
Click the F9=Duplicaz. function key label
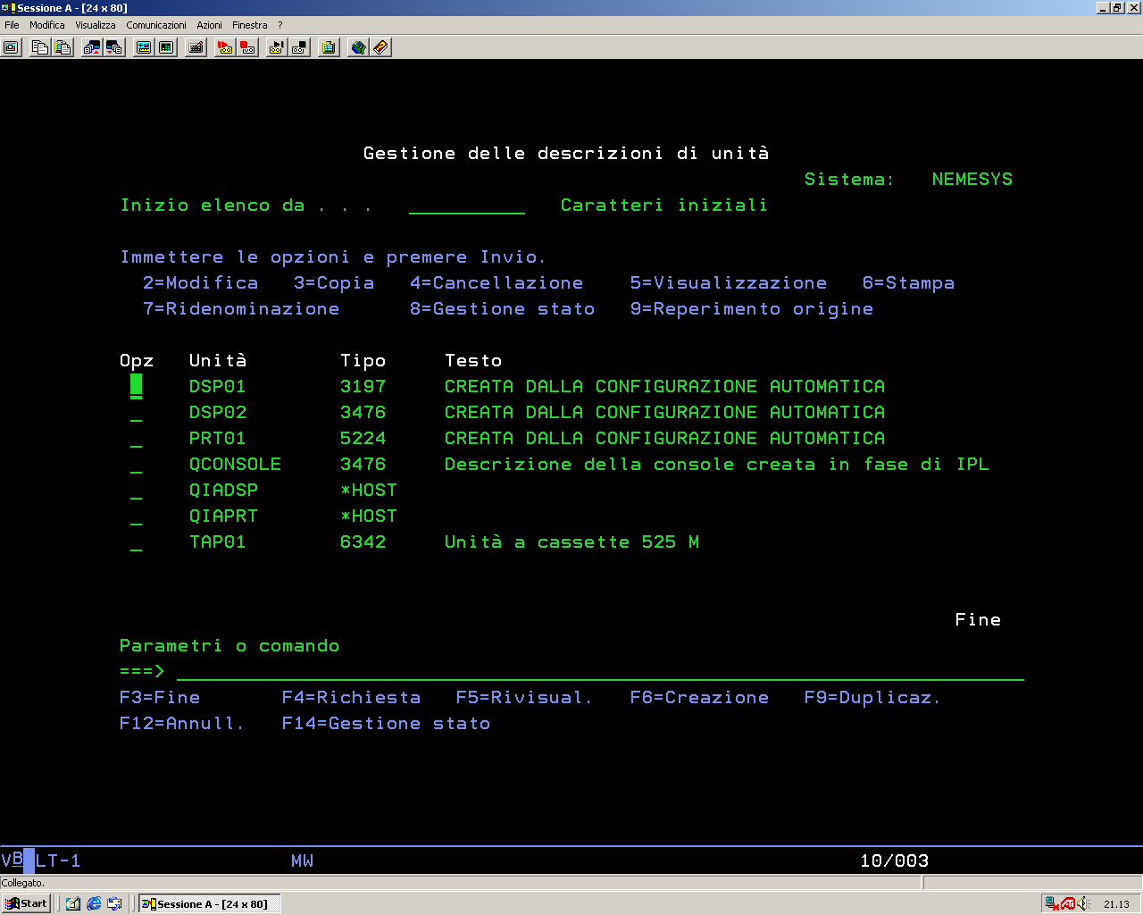[x=872, y=697]
